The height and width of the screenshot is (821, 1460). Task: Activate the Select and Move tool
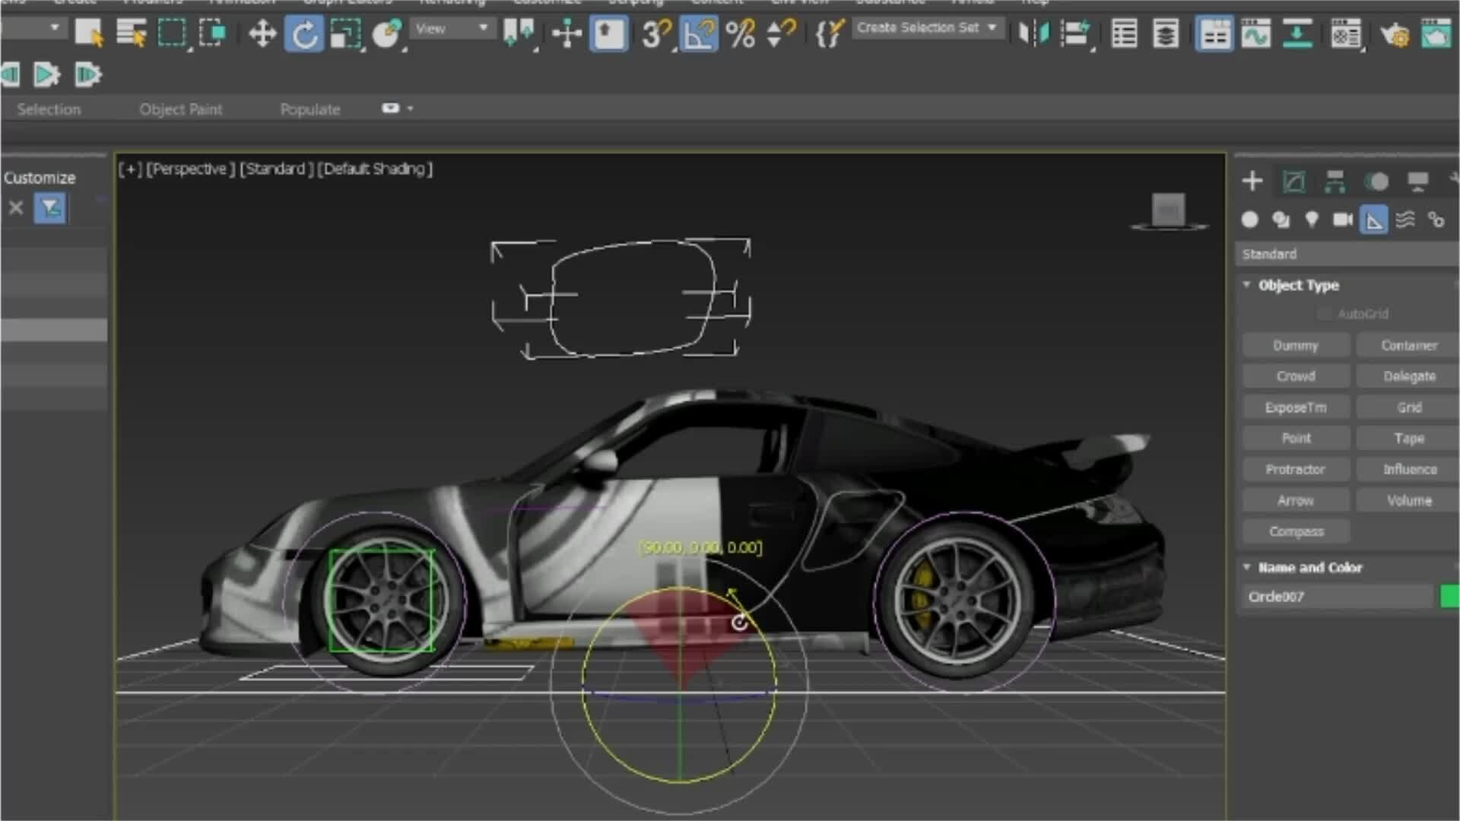point(262,33)
